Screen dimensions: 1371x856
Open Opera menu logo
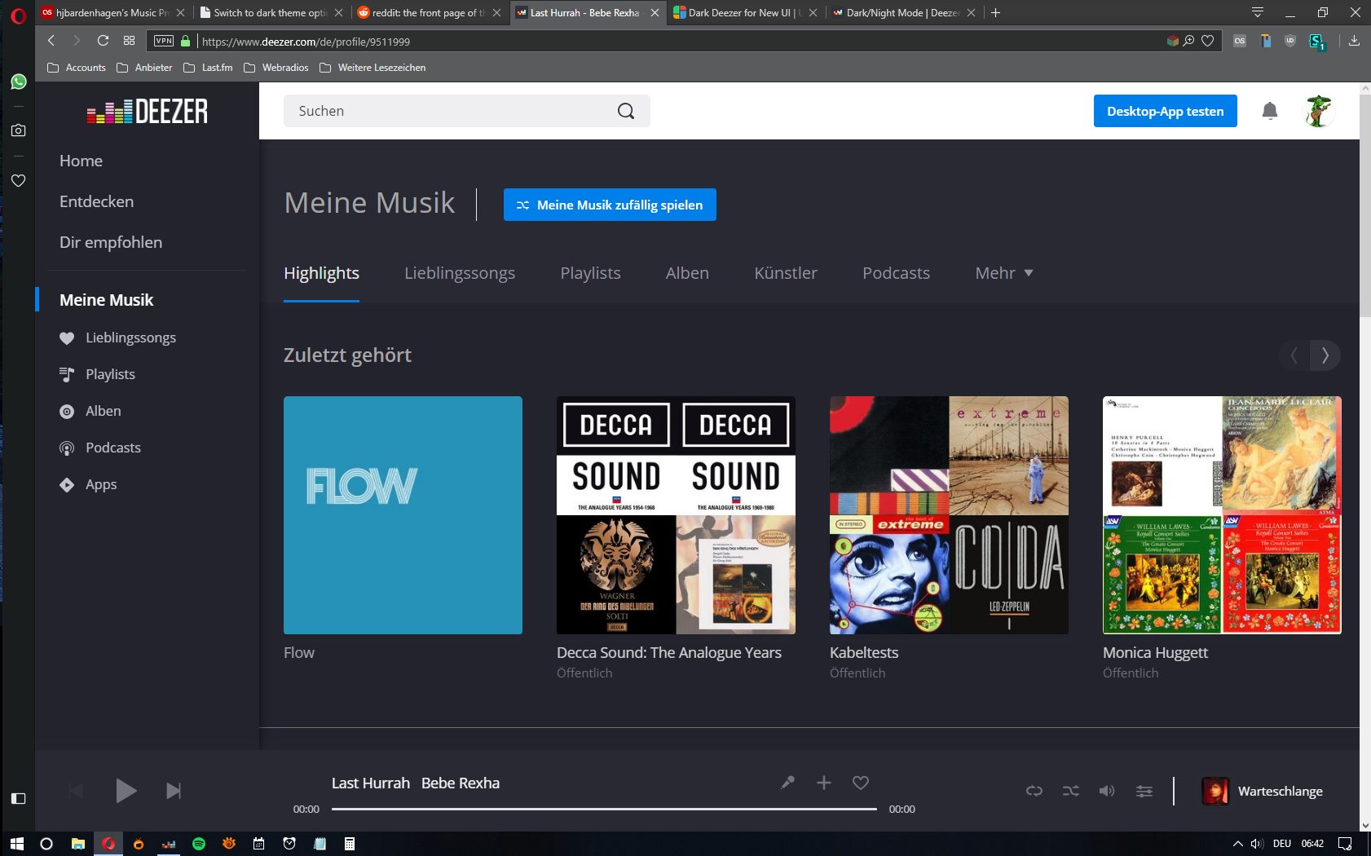pyautogui.click(x=18, y=14)
